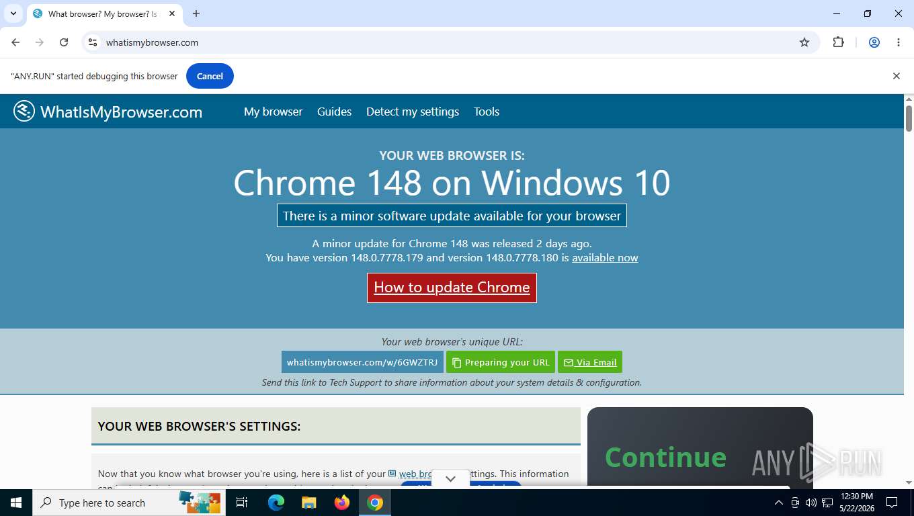Launch Microsoft Edge from taskbar
Screen dimensions: 914x516
tap(276, 503)
